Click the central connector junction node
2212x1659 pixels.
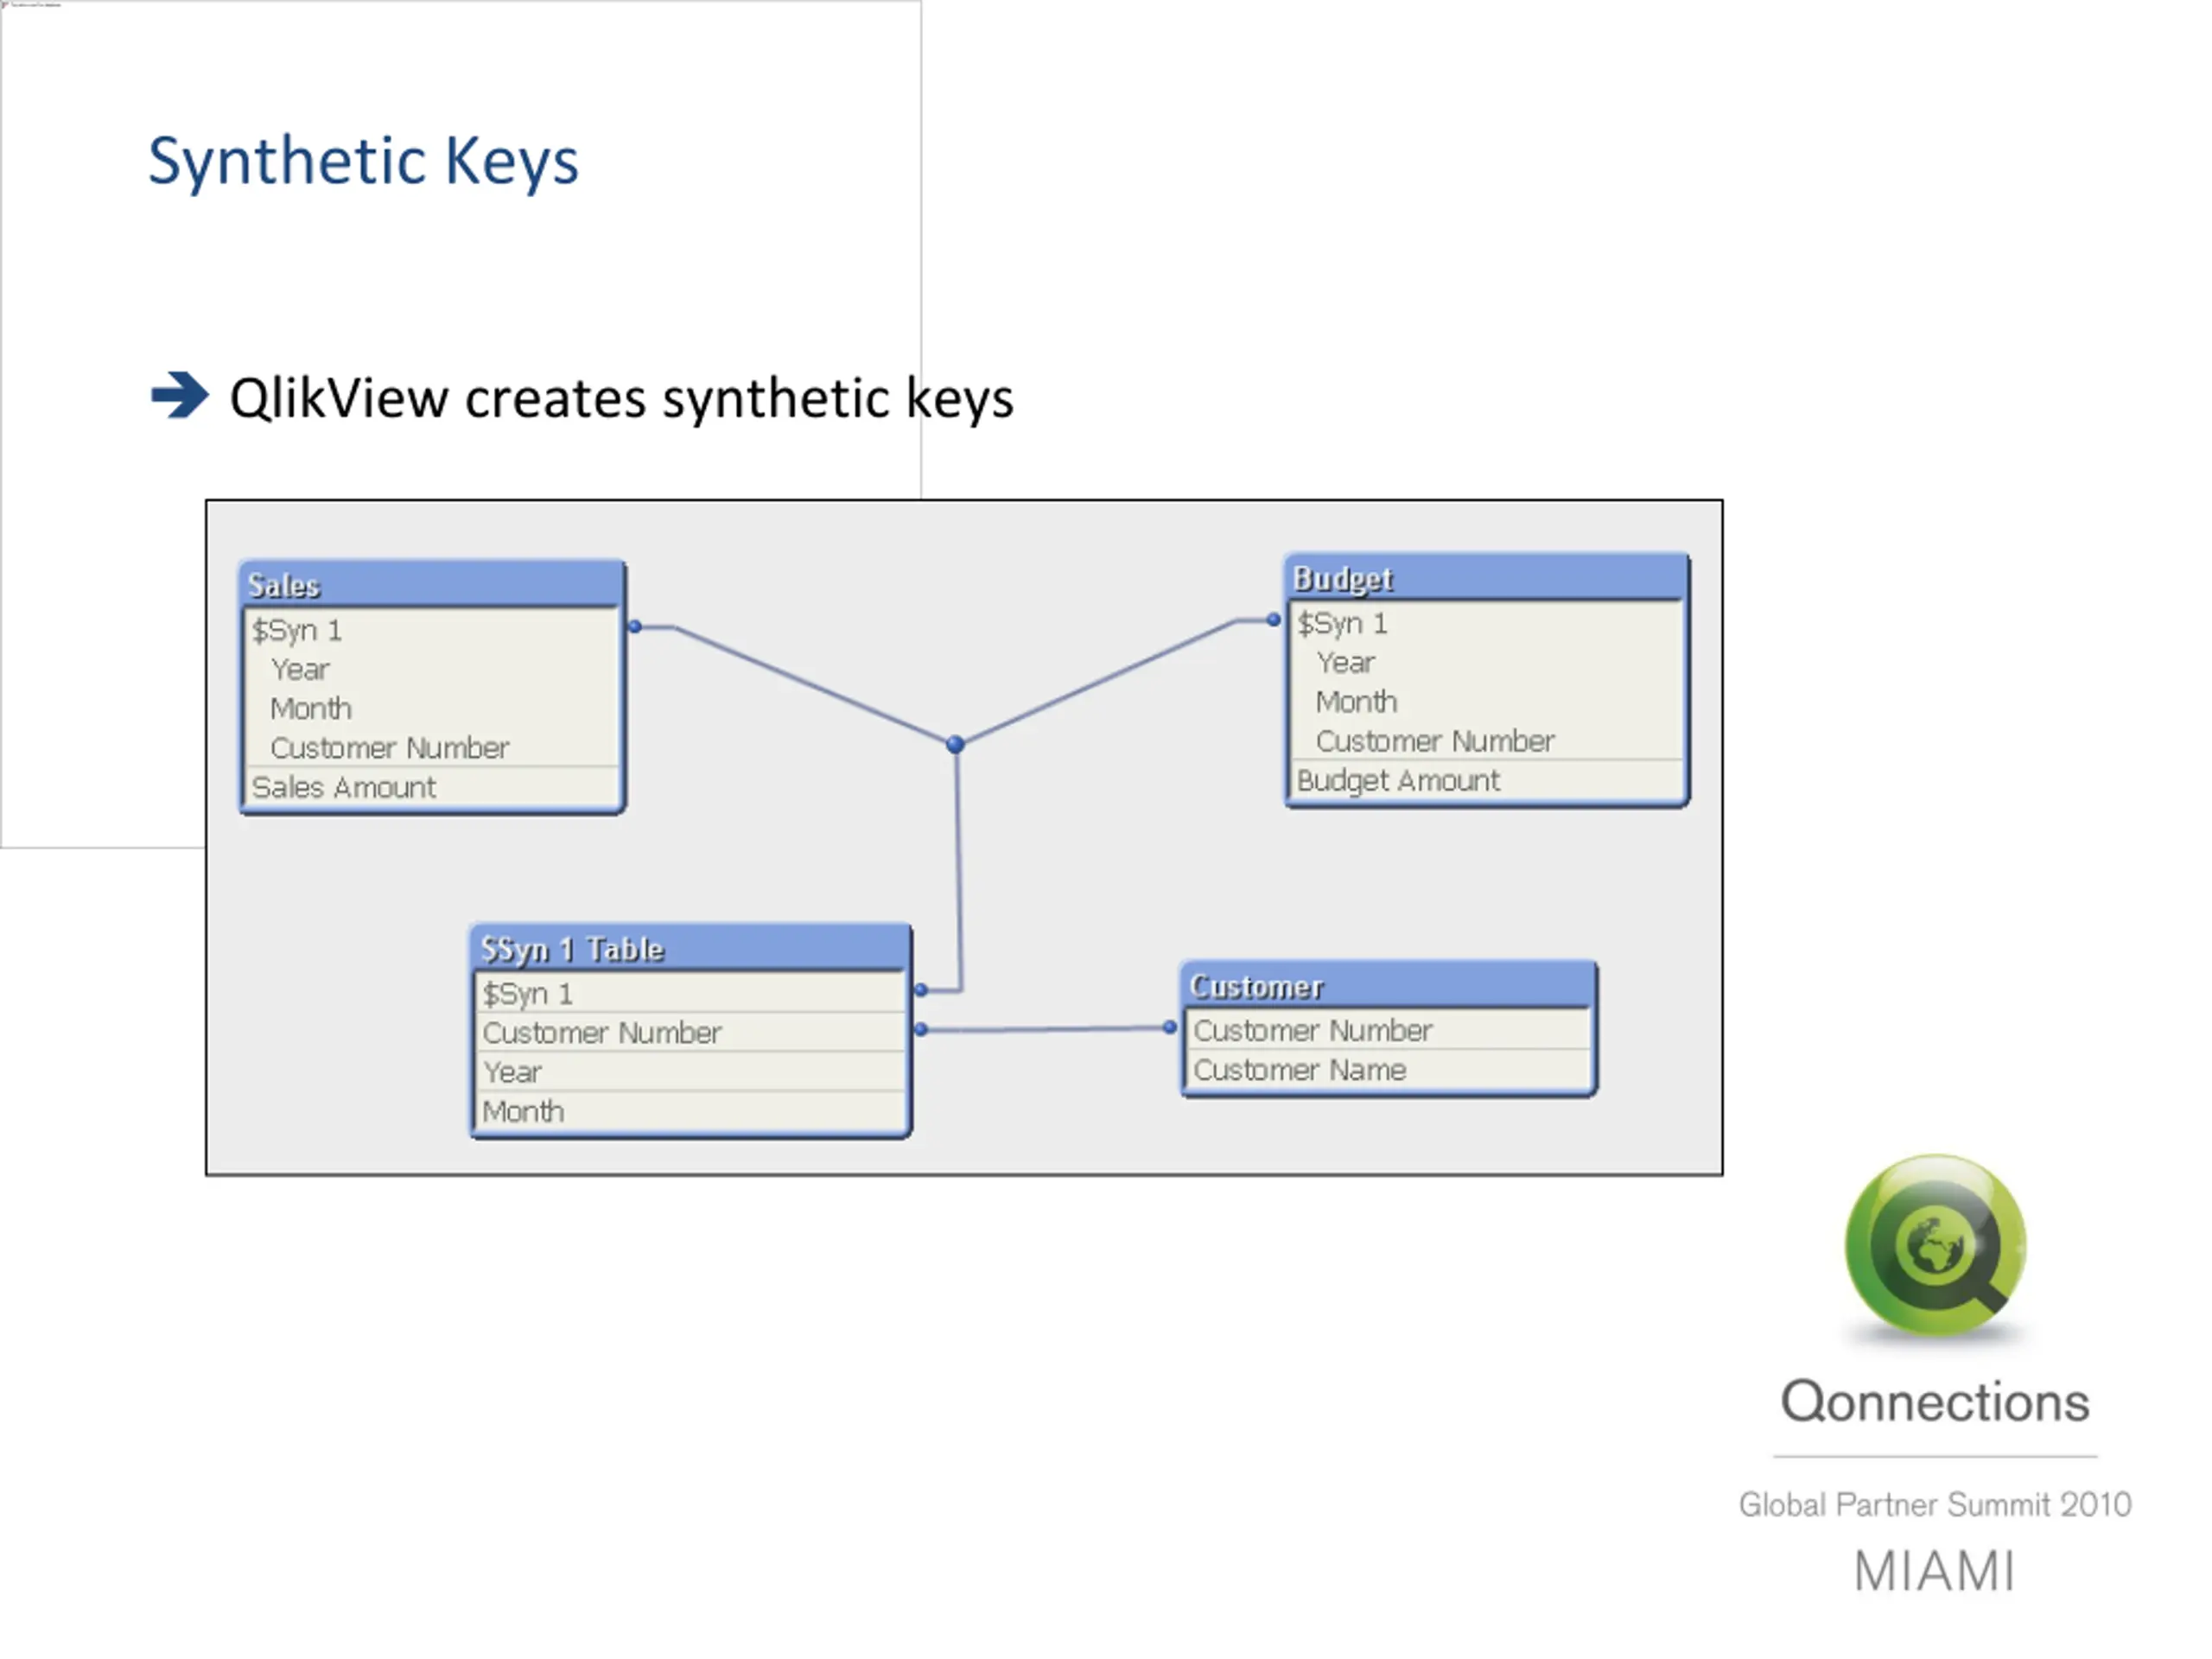click(x=955, y=744)
